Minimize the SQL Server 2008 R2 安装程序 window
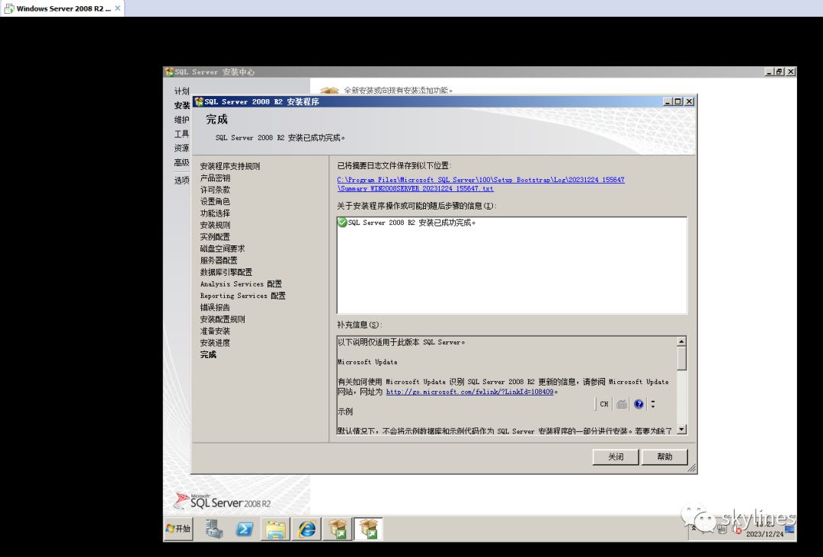 pyautogui.click(x=668, y=101)
